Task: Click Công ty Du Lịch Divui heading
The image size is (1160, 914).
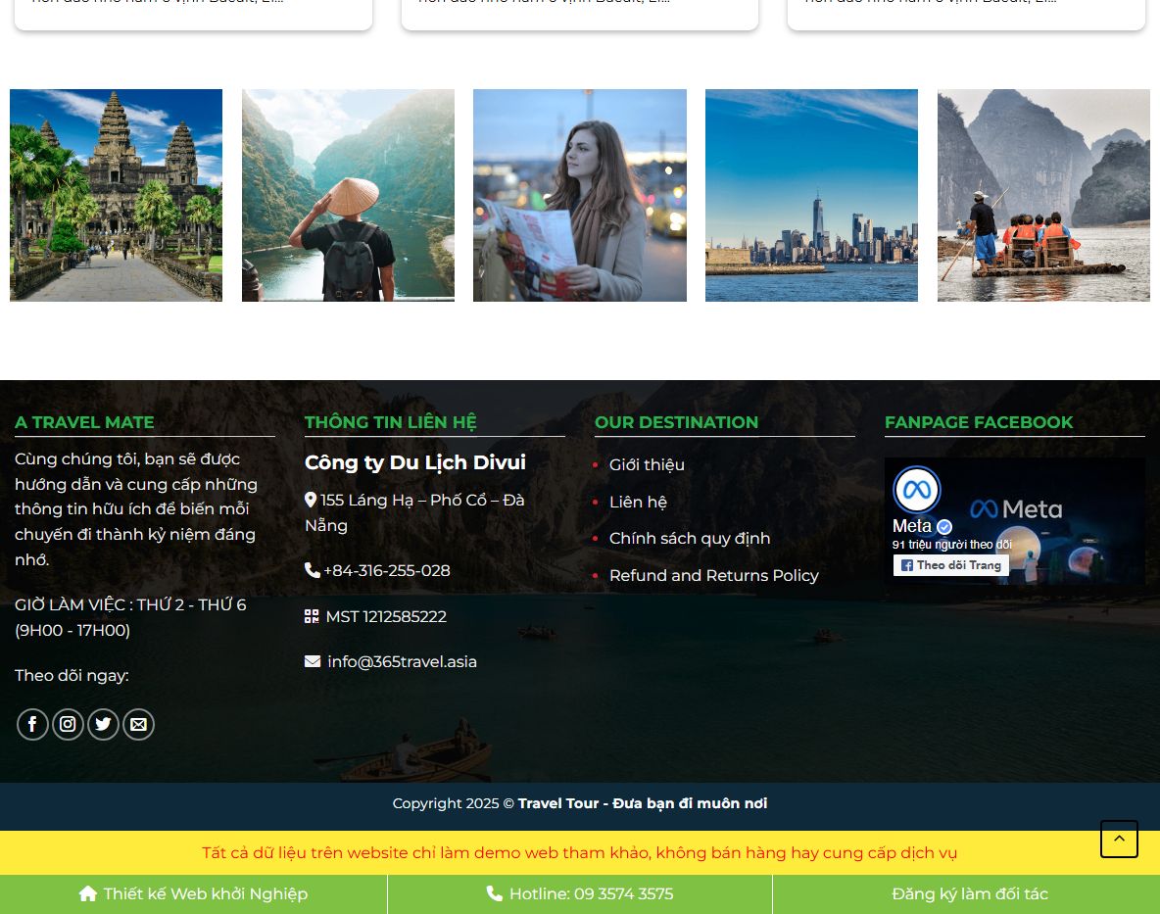Action: point(415,462)
